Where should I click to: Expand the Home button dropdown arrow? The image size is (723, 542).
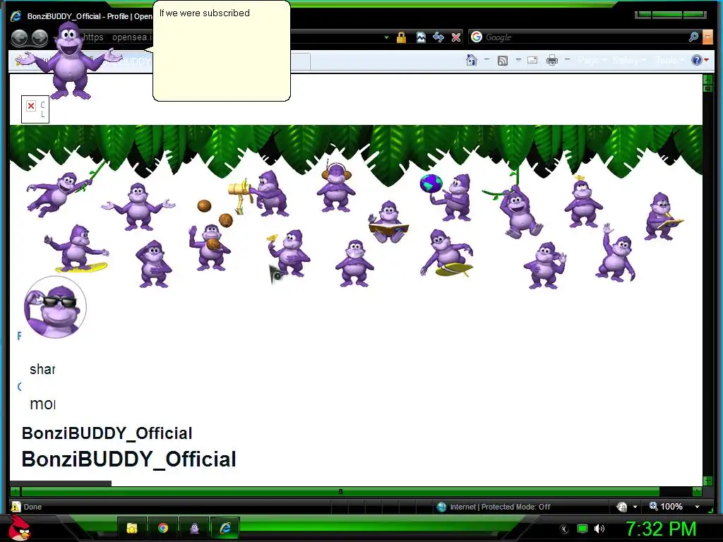[487, 59]
